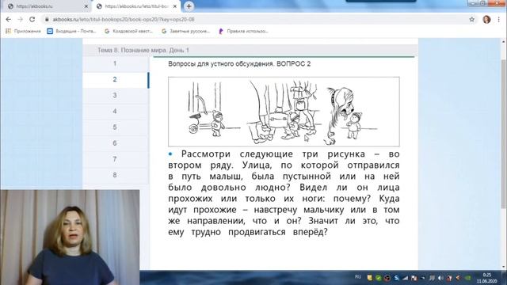Go back with the browser back arrow
This screenshot has height=285, width=507.
click(x=9, y=19)
